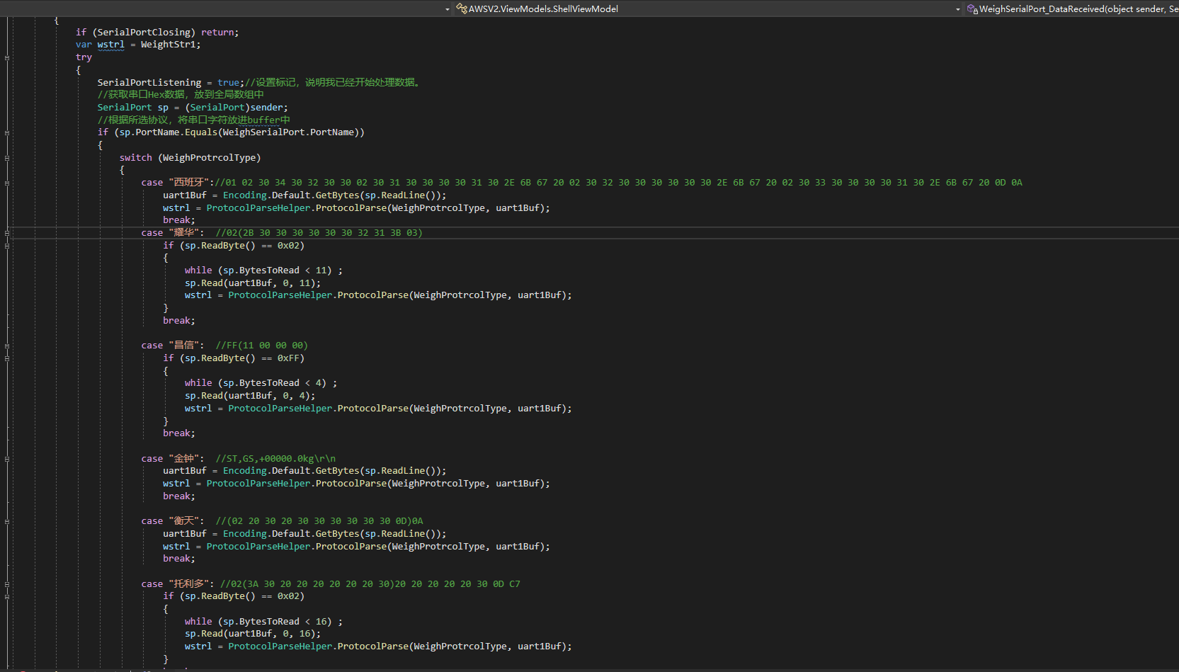Image resolution: width=1179 pixels, height=672 pixels.
Task: Click the underlined wstrl variable declaration
Action: tap(111, 45)
